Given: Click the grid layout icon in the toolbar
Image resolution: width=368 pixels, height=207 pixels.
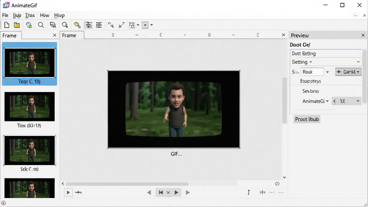Looking at the screenshot, I should 132,25.
